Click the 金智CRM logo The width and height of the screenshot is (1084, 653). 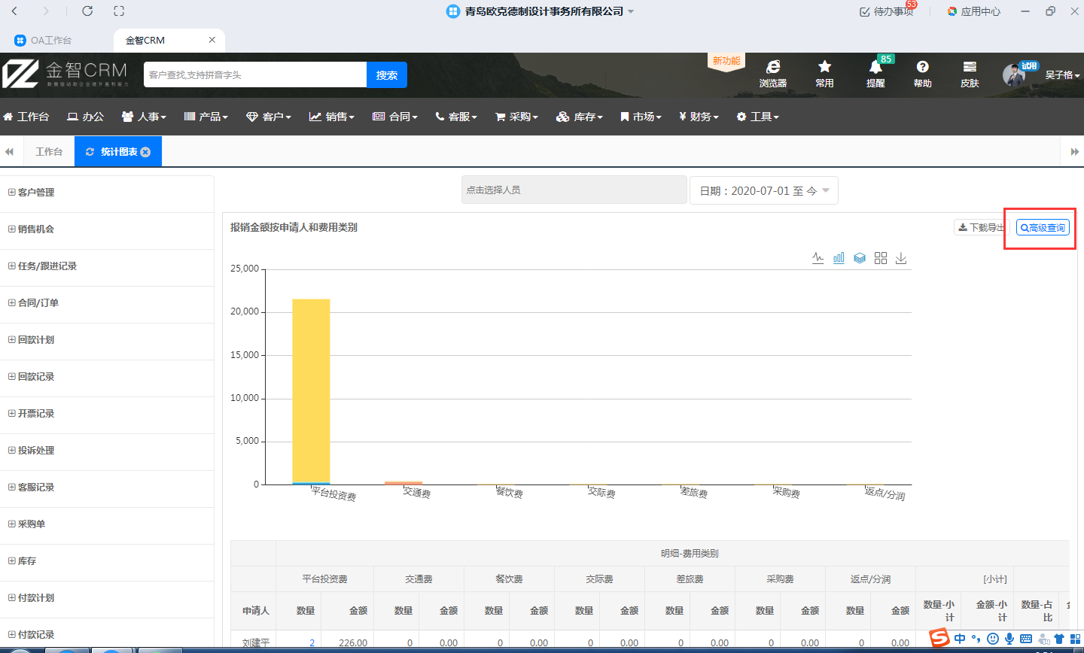(x=65, y=74)
